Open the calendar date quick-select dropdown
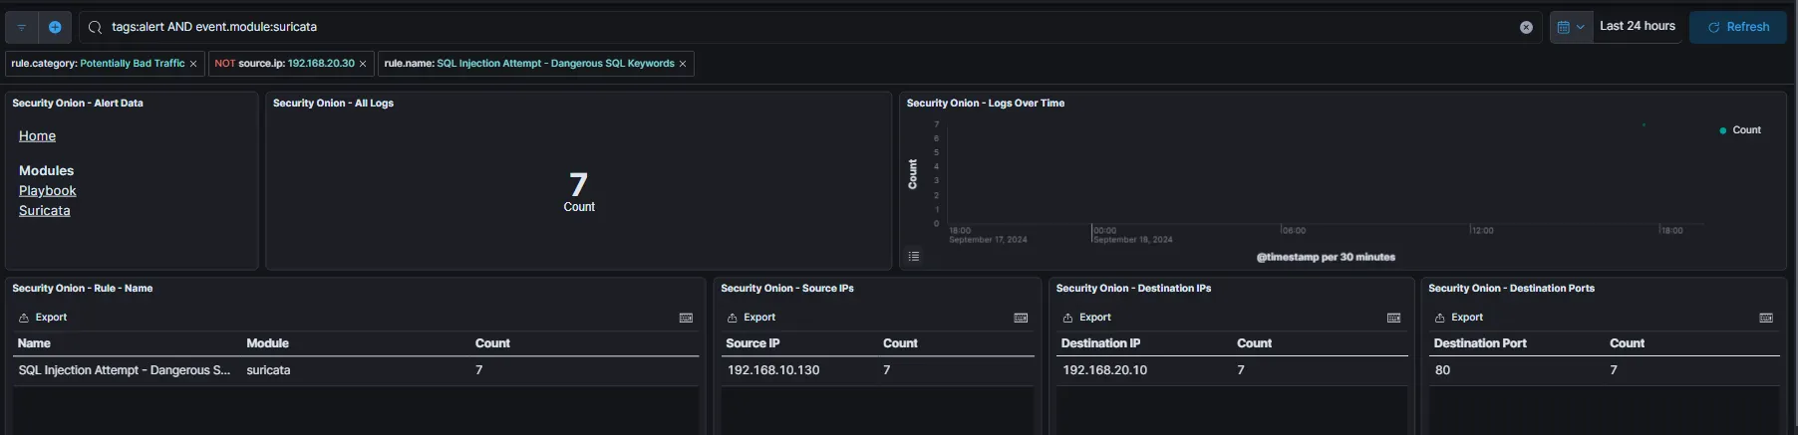This screenshot has height=435, width=1798. 1570,28
